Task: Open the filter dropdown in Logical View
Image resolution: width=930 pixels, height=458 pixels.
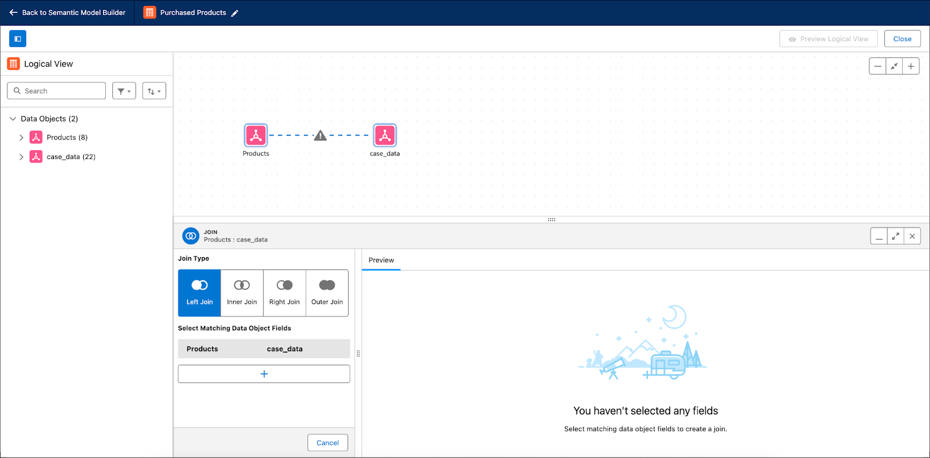Action: click(x=124, y=91)
